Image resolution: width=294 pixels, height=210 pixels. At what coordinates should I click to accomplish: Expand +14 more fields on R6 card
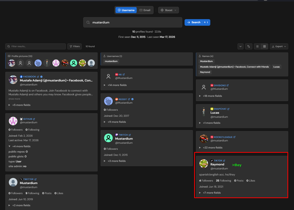[x=115, y=85]
